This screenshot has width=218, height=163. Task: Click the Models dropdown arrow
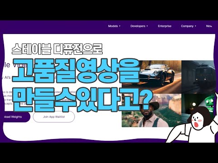coord(120,26)
